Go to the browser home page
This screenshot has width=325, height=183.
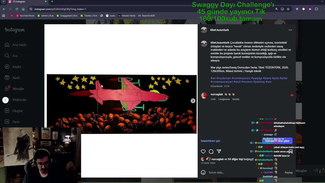coord(23,9)
